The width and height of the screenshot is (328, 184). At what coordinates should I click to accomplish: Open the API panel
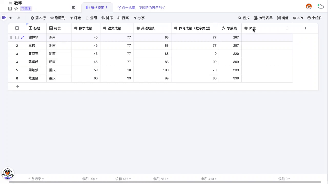(x=298, y=18)
